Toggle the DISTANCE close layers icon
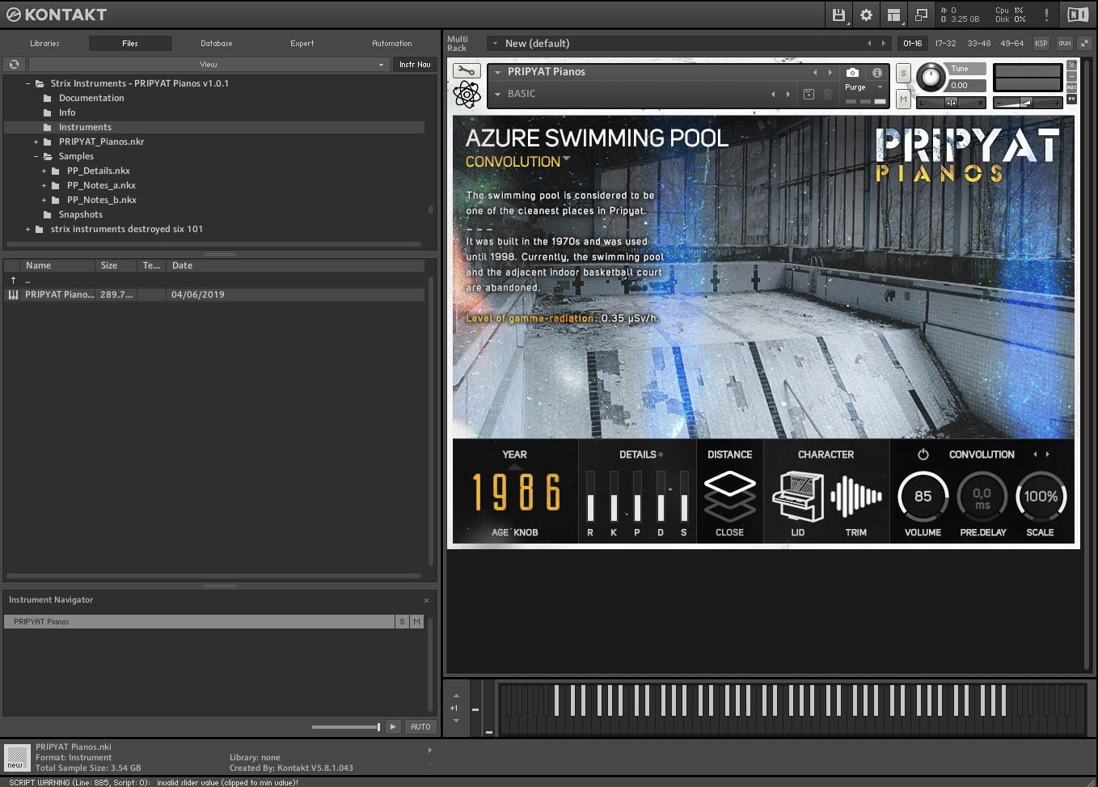 pyautogui.click(x=729, y=497)
